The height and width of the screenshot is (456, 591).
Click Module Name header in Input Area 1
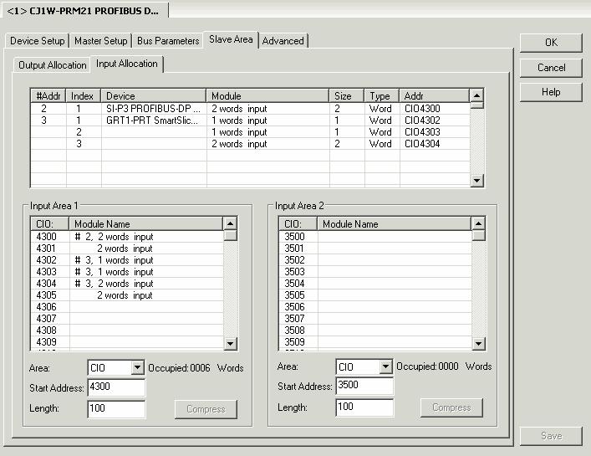tap(146, 223)
